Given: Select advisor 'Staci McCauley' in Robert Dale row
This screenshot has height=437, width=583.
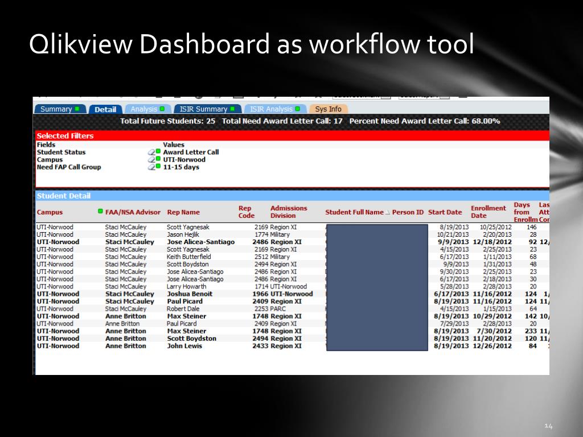Looking at the screenshot, I should pyautogui.click(x=126, y=309).
